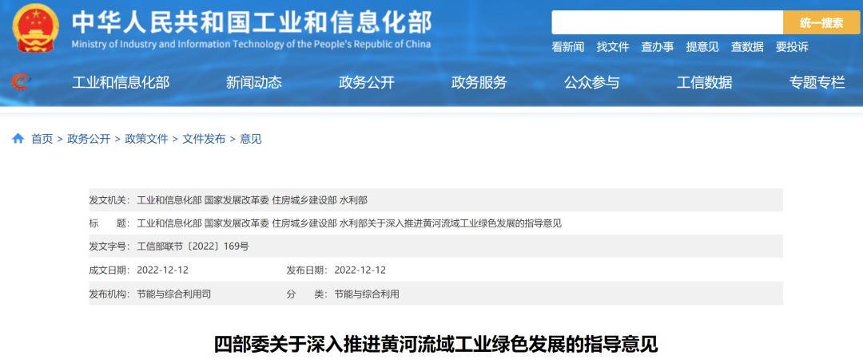Image resolution: width=863 pixels, height=363 pixels.
Task: Go to the 查办事 link
Action: click(658, 47)
